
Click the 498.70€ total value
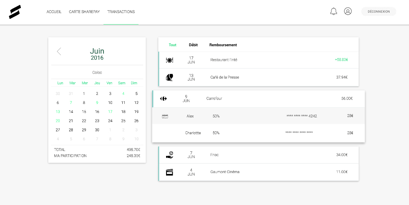pyautogui.click(x=133, y=150)
